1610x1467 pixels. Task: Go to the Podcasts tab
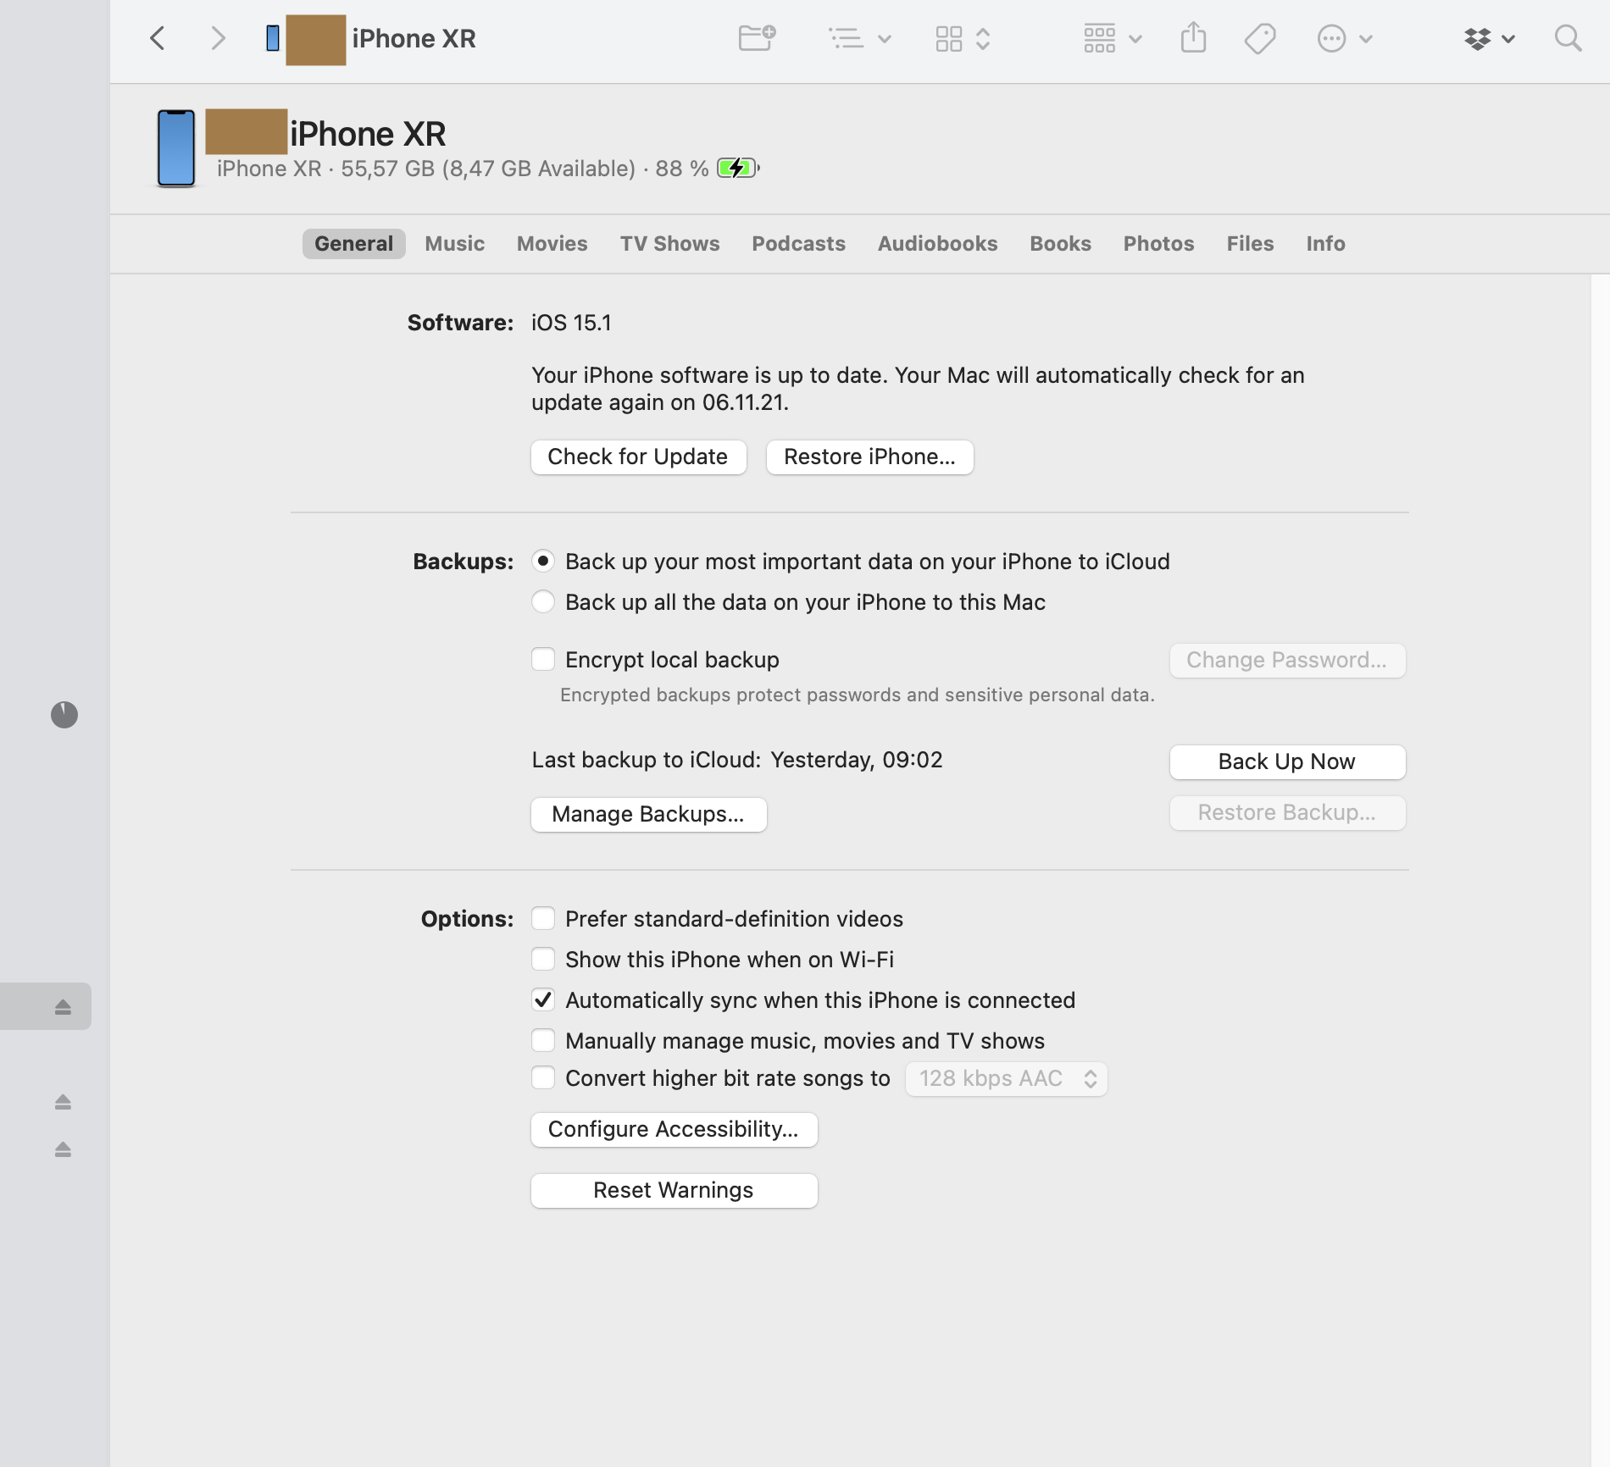[x=798, y=244]
